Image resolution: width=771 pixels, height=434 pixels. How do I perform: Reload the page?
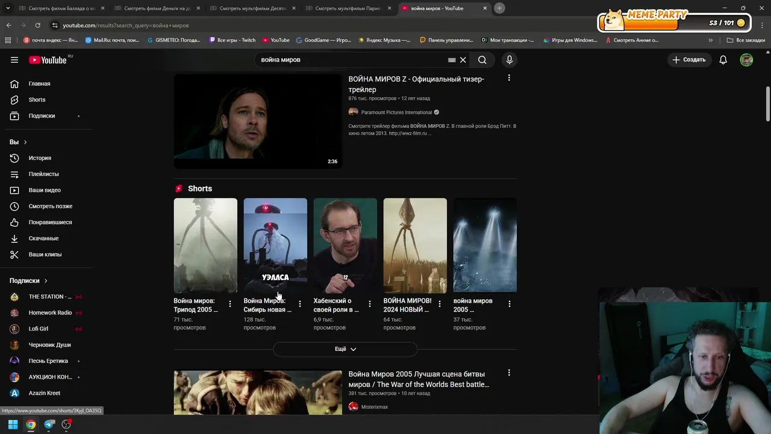[x=37, y=25]
